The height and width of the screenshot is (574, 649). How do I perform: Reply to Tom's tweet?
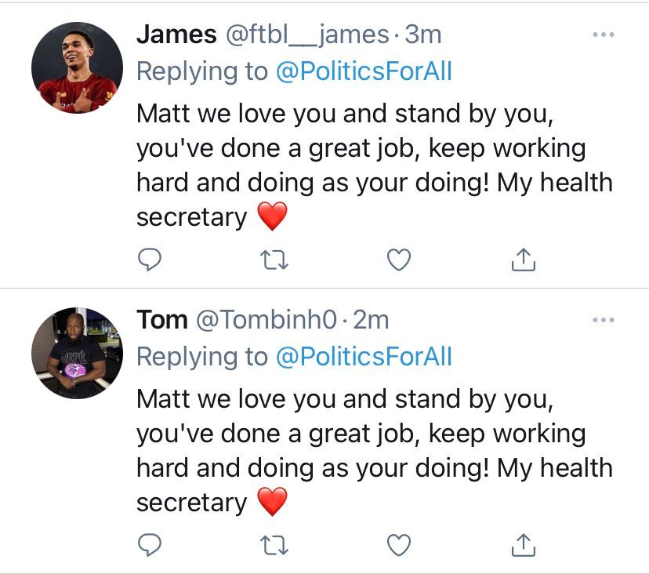150,544
